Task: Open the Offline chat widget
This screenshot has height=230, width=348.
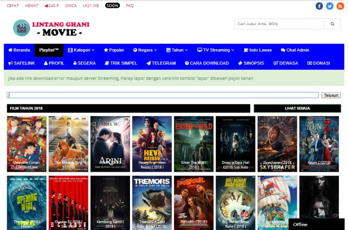Action: pyautogui.click(x=316, y=224)
